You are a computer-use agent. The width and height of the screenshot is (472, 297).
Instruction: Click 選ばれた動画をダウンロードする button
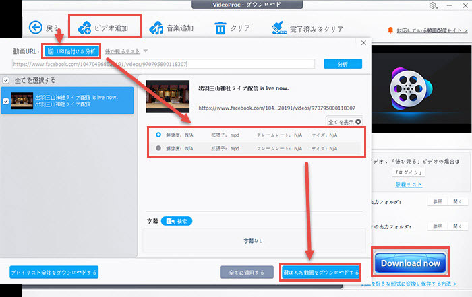click(x=320, y=273)
